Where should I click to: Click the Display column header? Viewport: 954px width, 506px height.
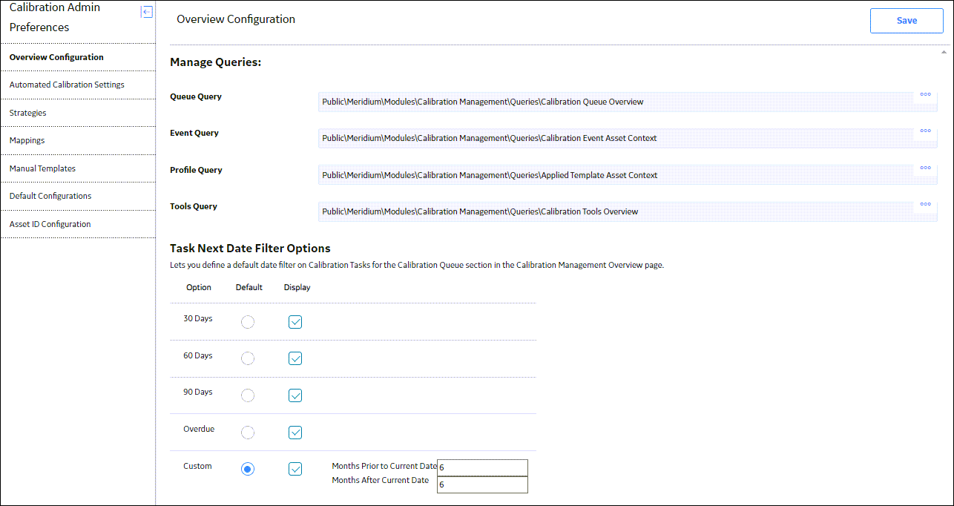click(x=297, y=287)
